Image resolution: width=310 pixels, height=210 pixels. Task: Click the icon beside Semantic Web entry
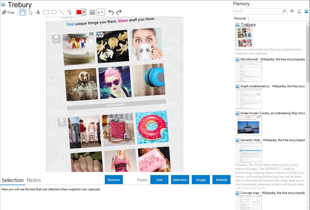(x=237, y=140)
